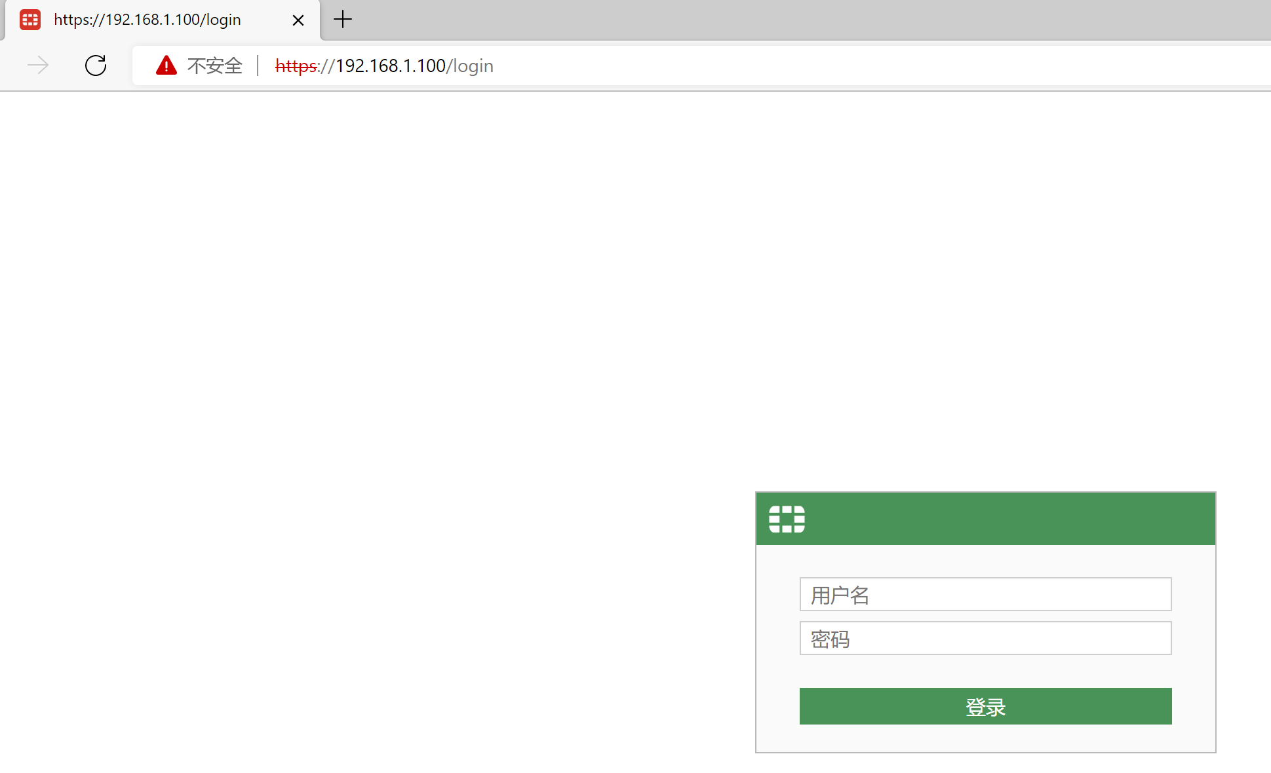Focus the 用户名 username field

[x=985, y=595]
